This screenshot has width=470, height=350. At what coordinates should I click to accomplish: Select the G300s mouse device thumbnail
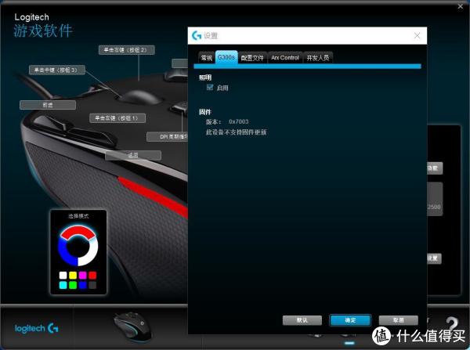(x=133, y=327)
